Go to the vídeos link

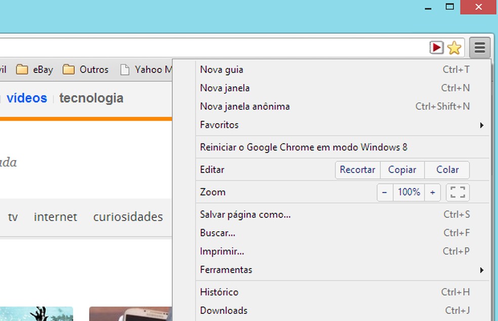(27, 98)
